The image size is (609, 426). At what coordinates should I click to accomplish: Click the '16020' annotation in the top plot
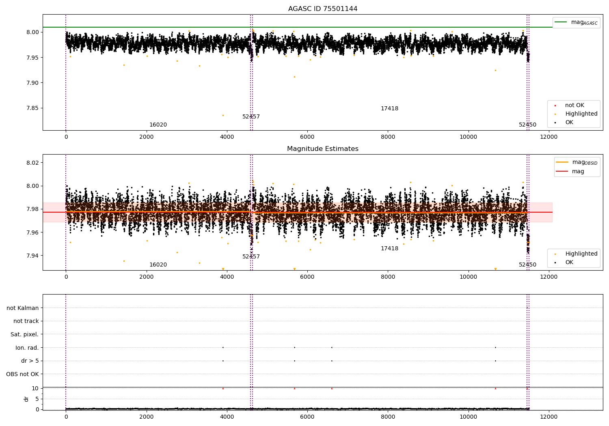[x=158, y=125]
